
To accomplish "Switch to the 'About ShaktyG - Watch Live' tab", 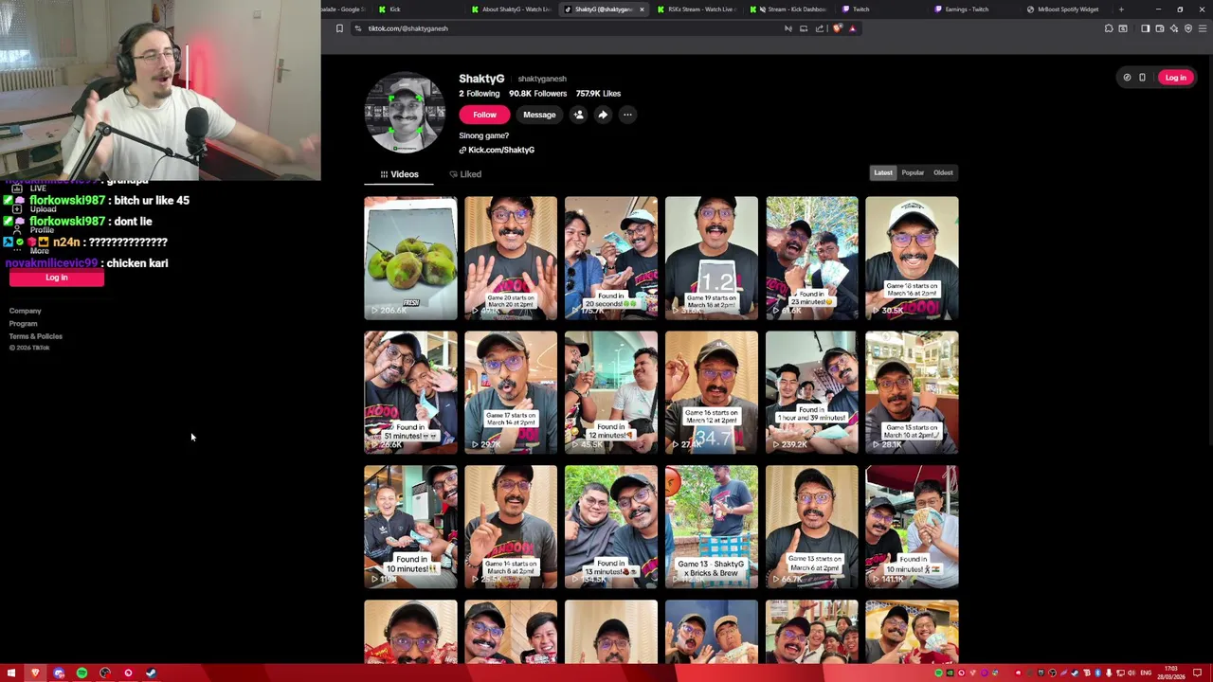I will click(x=510, y=9).
